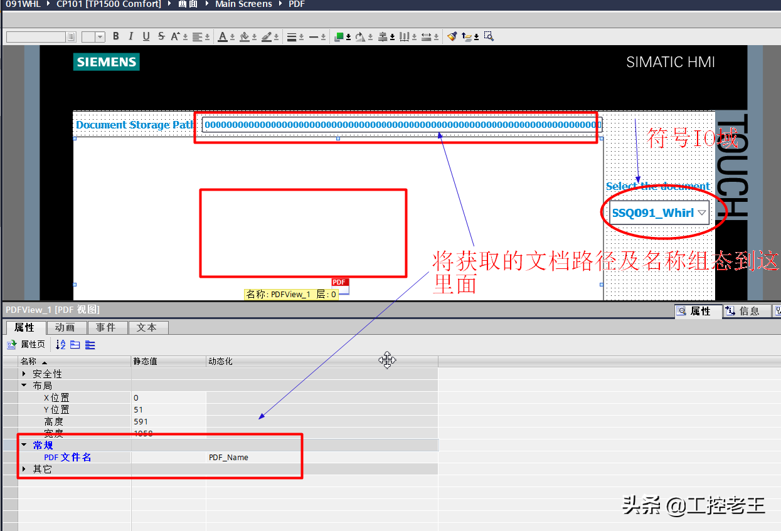781x531 pixels.
Task: Open the text alignment dropdown arrow
Action: point(208,37)
